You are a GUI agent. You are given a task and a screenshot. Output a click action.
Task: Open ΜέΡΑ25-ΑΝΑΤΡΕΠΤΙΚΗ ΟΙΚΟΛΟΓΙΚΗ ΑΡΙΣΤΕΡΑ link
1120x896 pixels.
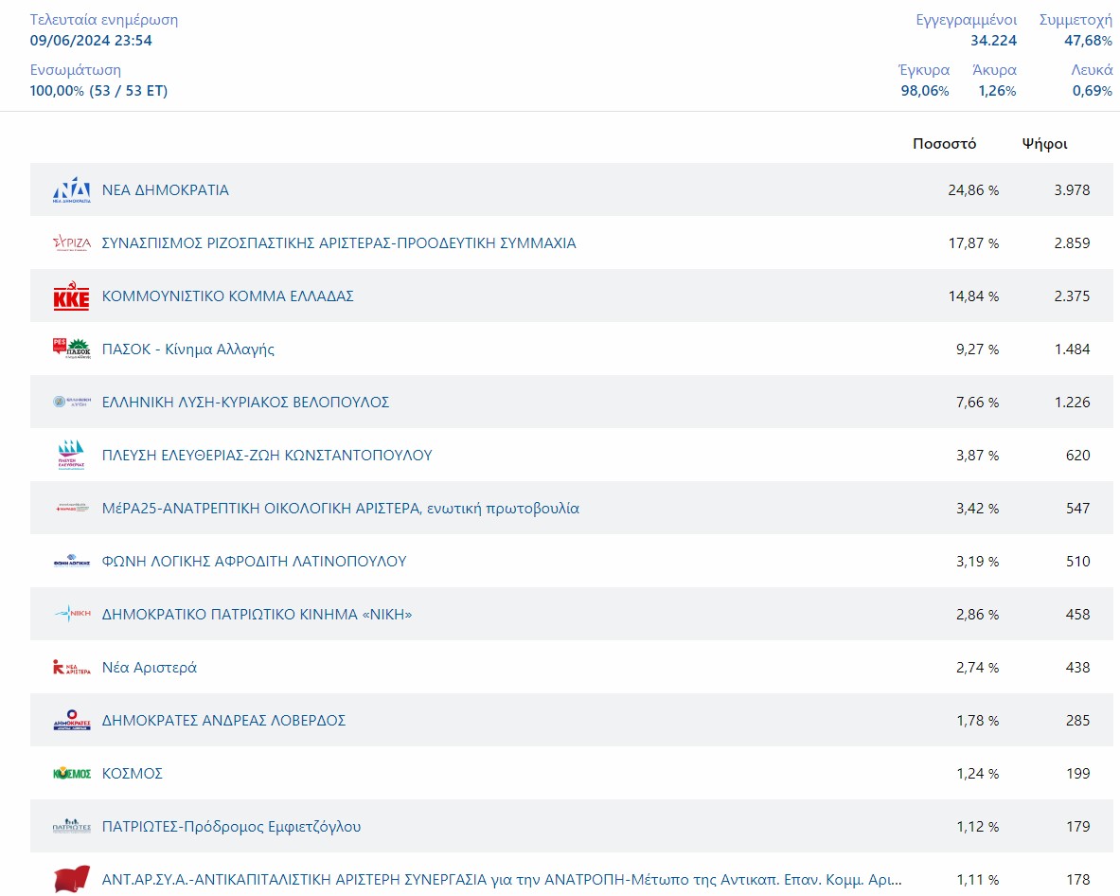(341, 508)
